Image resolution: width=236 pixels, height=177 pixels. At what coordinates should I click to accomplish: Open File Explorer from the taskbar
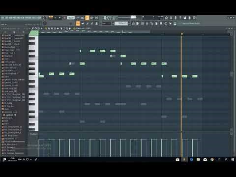tap(198, 159)
